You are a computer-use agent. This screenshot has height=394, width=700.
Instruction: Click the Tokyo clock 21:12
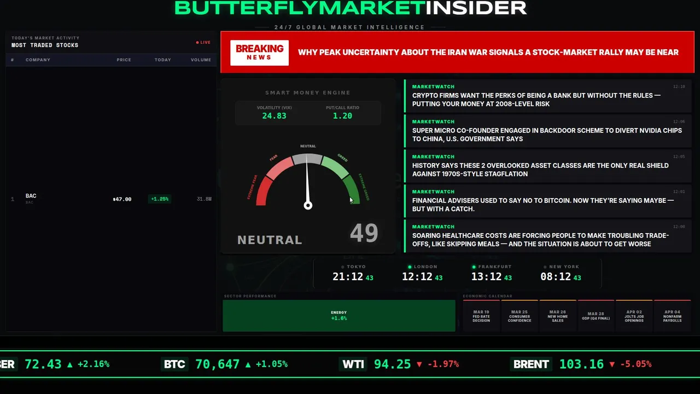[348, 277]
